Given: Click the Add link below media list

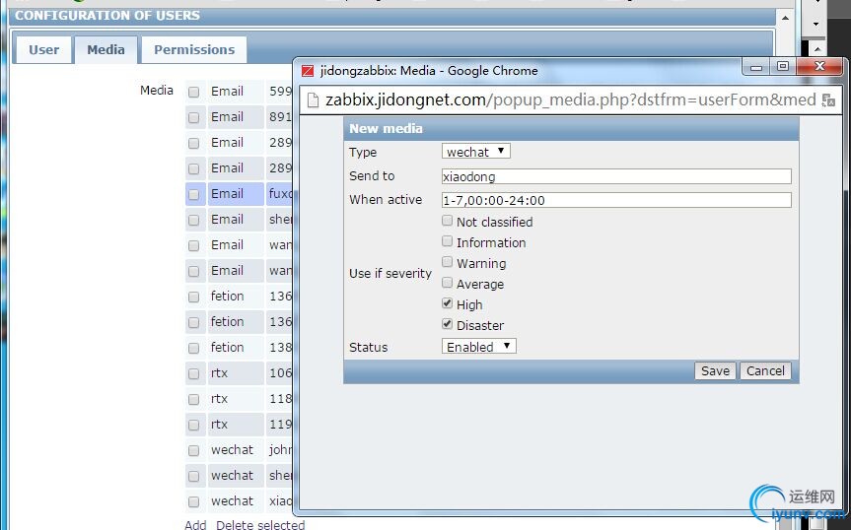Looking at the screenshot, I should click(x=195, y=524).
